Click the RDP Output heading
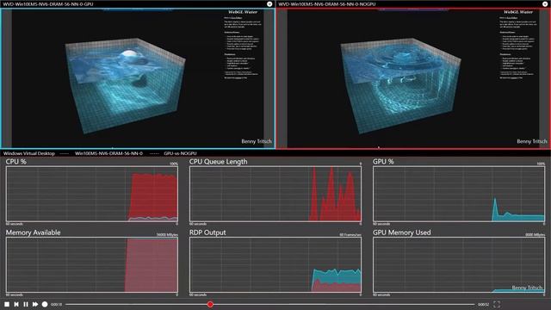This screenshot has width=551, height=310. [207, 232]
